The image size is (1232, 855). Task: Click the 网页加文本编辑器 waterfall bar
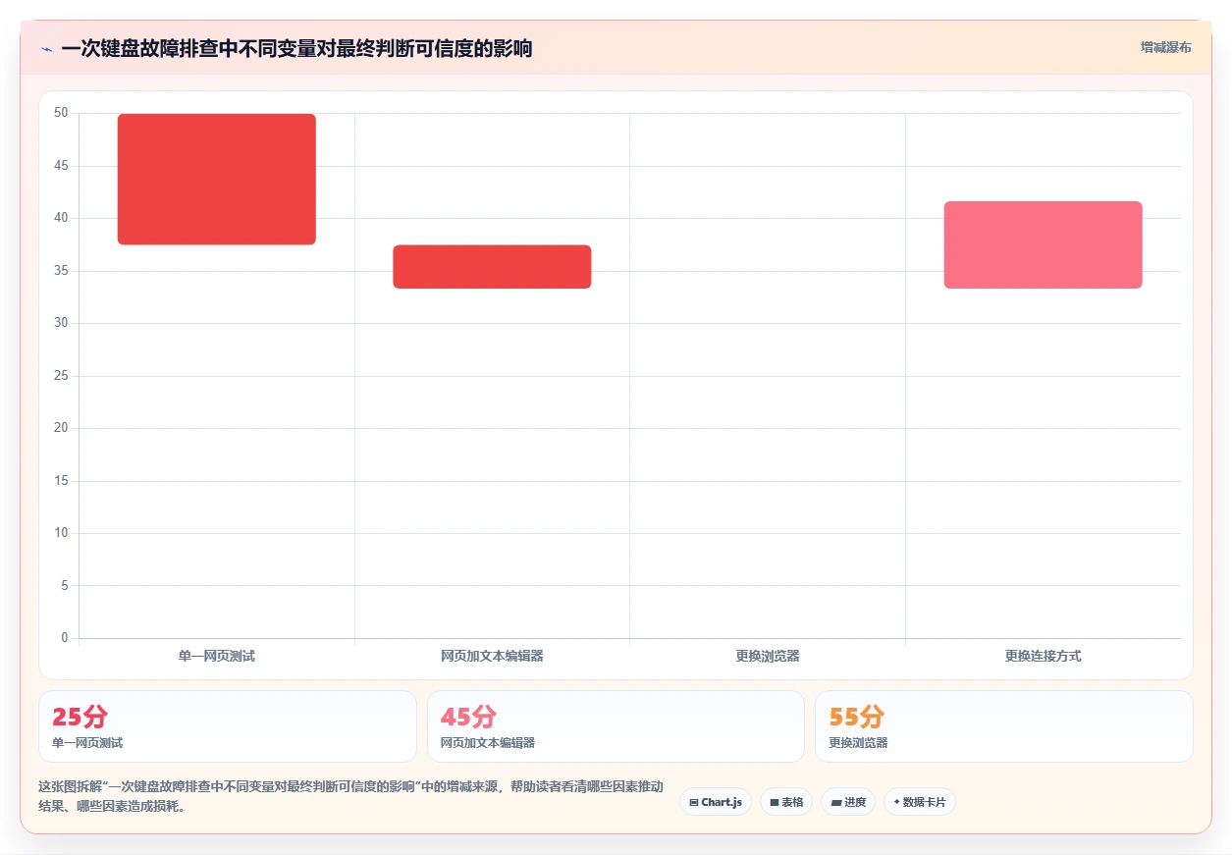coord(492,267)
